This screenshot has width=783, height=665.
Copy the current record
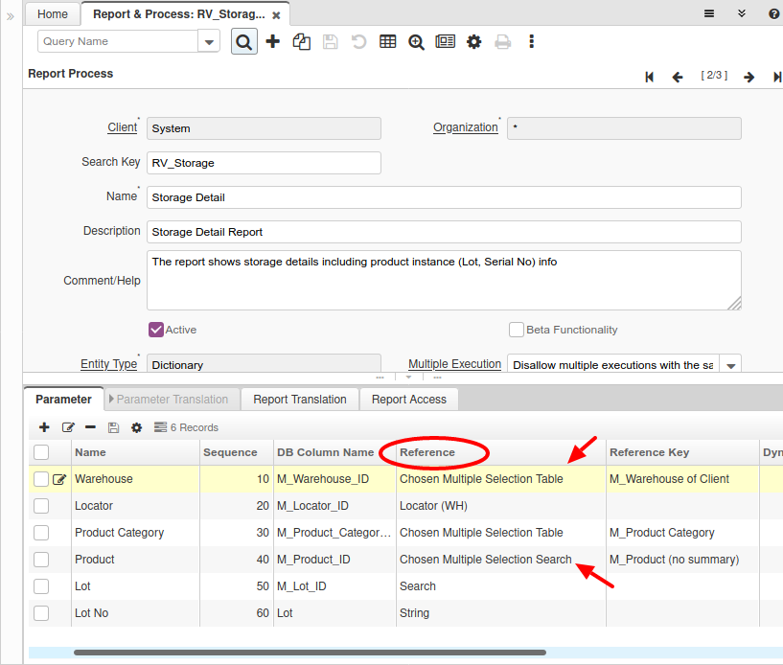tap(302, 41)
